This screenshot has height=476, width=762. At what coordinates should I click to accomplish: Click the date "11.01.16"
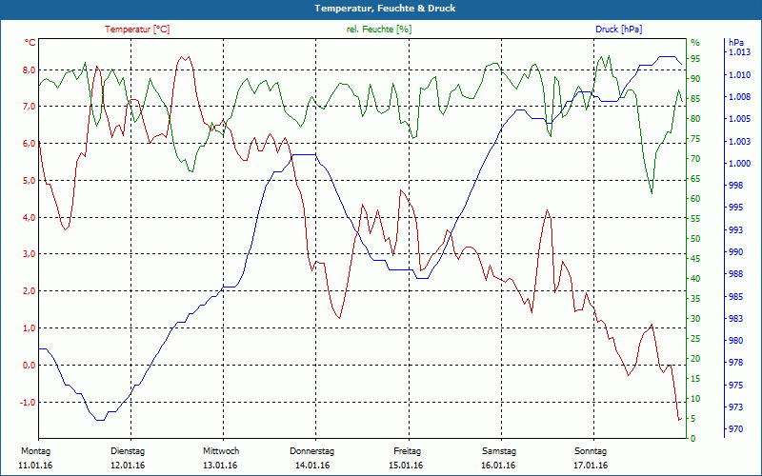35,466
